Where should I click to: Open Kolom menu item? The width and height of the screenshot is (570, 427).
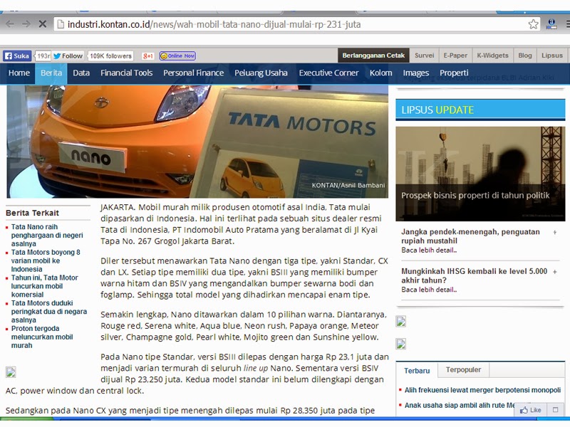380,73
